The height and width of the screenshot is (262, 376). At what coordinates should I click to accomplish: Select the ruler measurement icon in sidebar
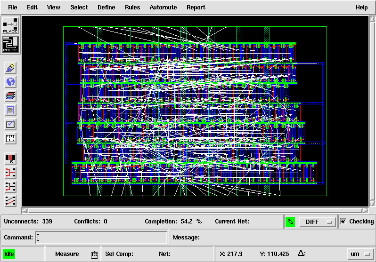(x=10, y=139)
